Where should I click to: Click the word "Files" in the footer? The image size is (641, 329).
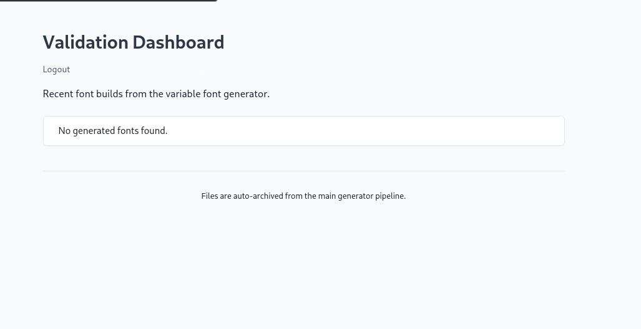[x=210, y=196]
